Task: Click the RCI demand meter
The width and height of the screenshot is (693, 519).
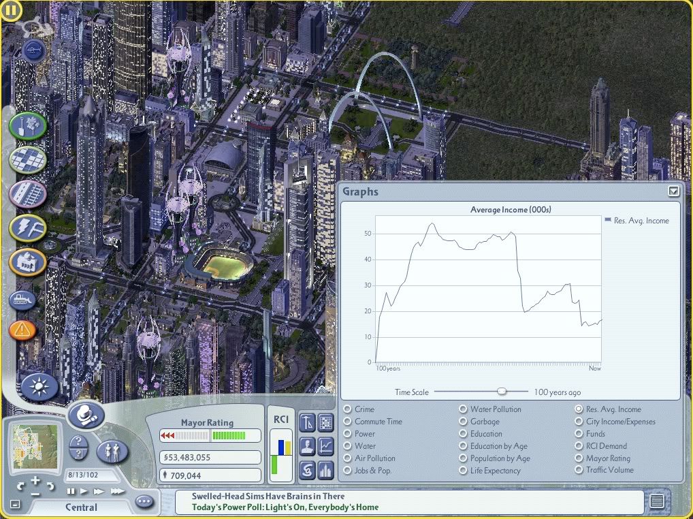Action: 281,454
